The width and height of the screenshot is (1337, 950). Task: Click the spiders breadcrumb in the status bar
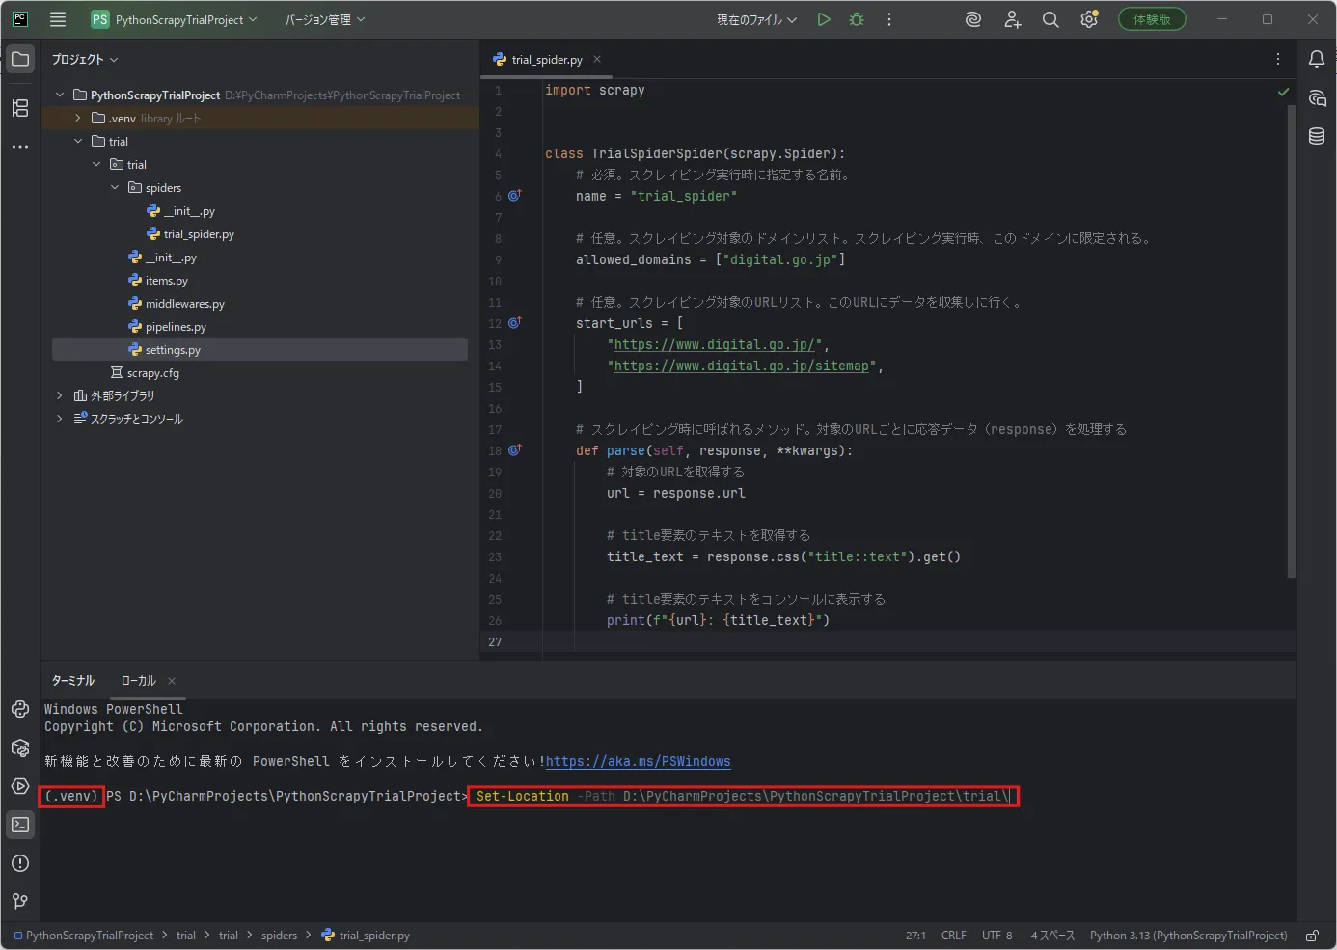tap(279, 936)
